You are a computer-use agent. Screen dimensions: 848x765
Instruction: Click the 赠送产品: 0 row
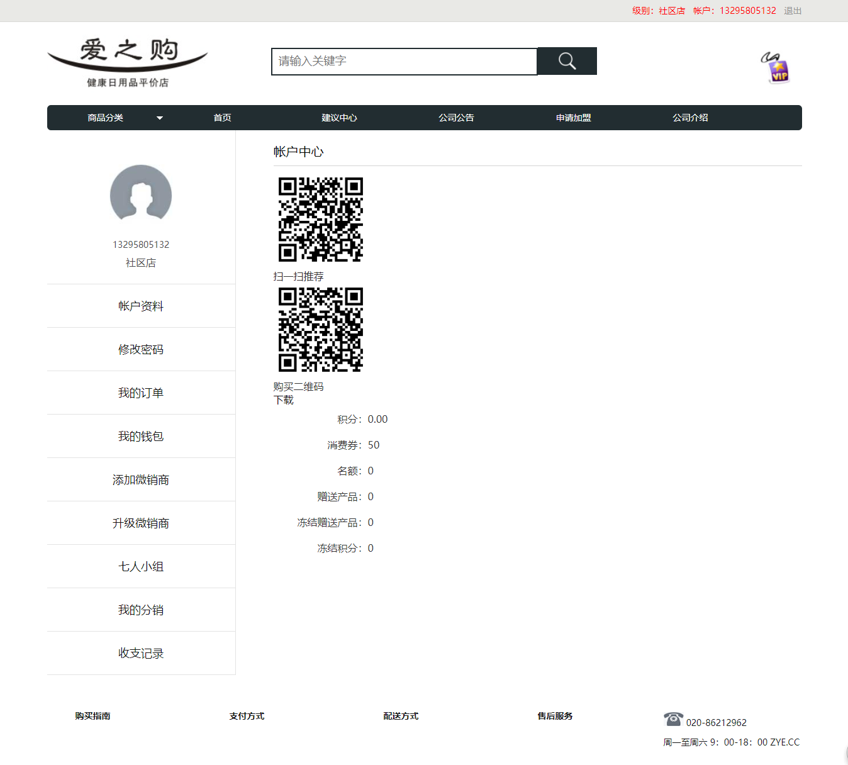(x=345, y=496)
